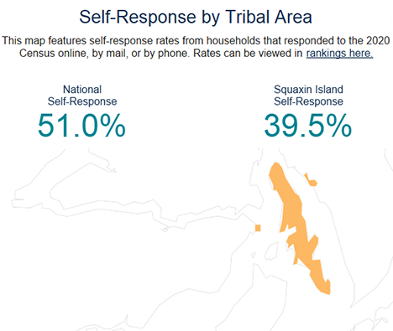
Task: Click the southern tip of the orange island
Action: [x=326, y=291]
